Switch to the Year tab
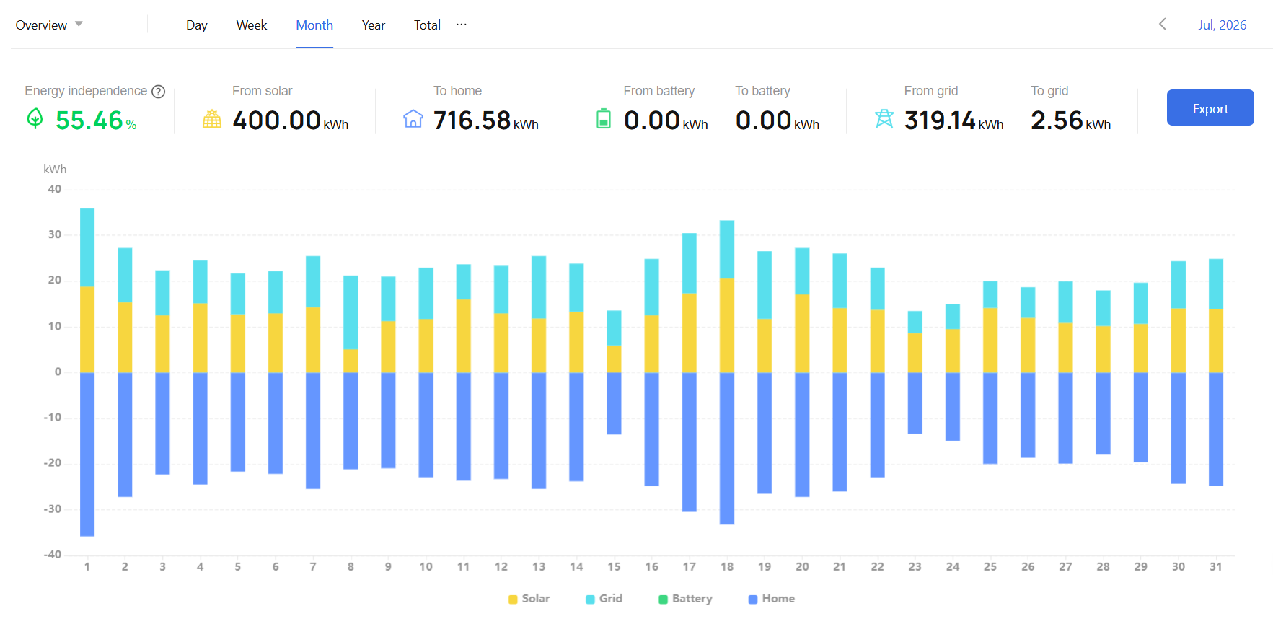1273x637 pixels. [x=374, y=25]
